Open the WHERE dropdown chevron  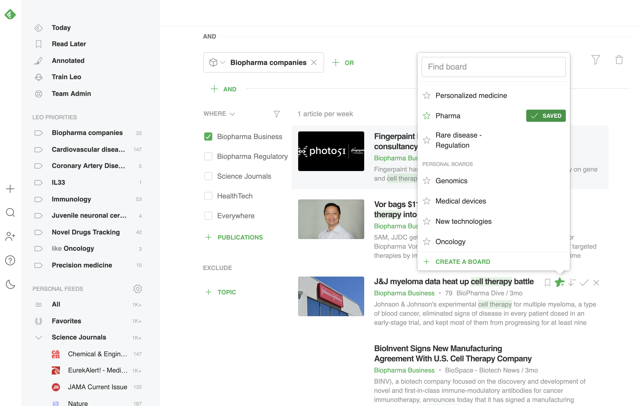tap(232, 114)
